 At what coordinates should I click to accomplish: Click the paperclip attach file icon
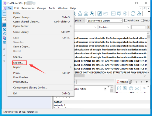[131, 82]
